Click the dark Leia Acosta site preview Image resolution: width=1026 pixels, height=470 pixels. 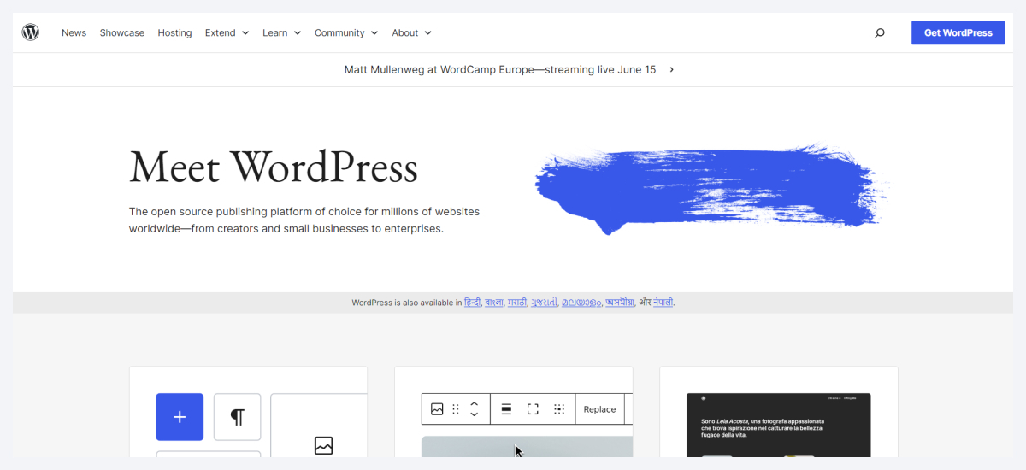(x=779, y=426)
